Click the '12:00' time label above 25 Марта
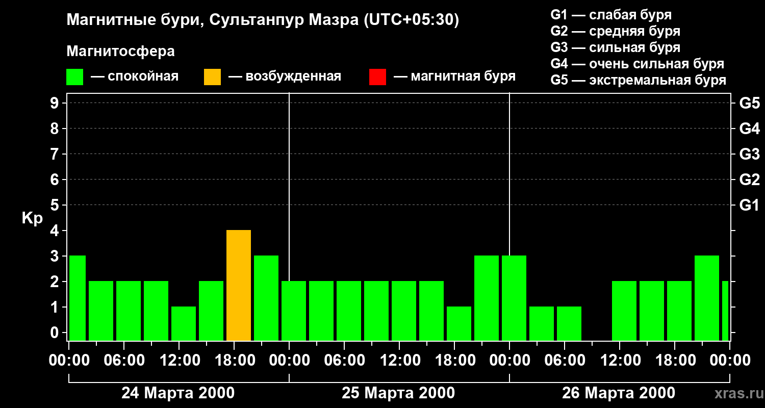Image resolution: width=765 pixels, height=408 pixels. click(399, 361)
